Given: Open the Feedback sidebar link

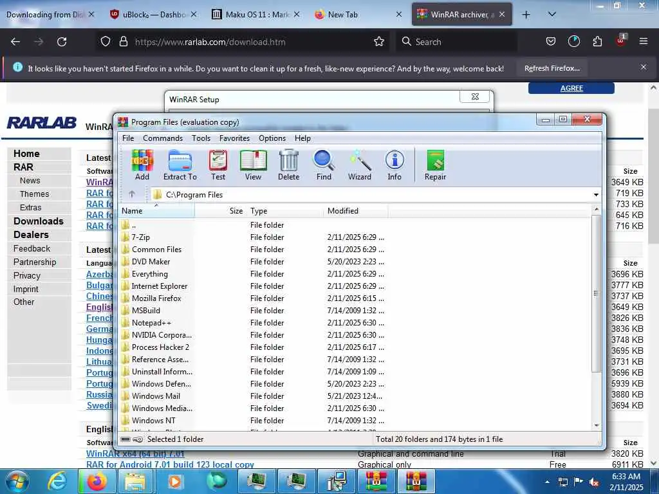Looking at the screenshot, I should point(32,249).
